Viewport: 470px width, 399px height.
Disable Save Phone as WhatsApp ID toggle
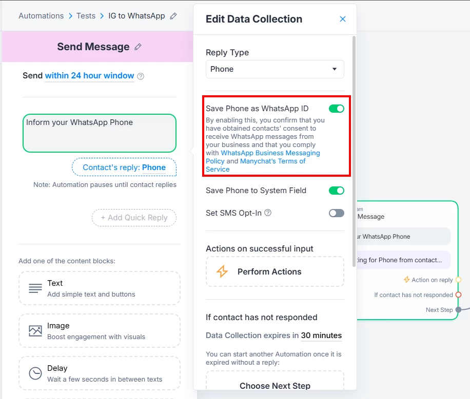pyautogui.click(x=336, y=109)
